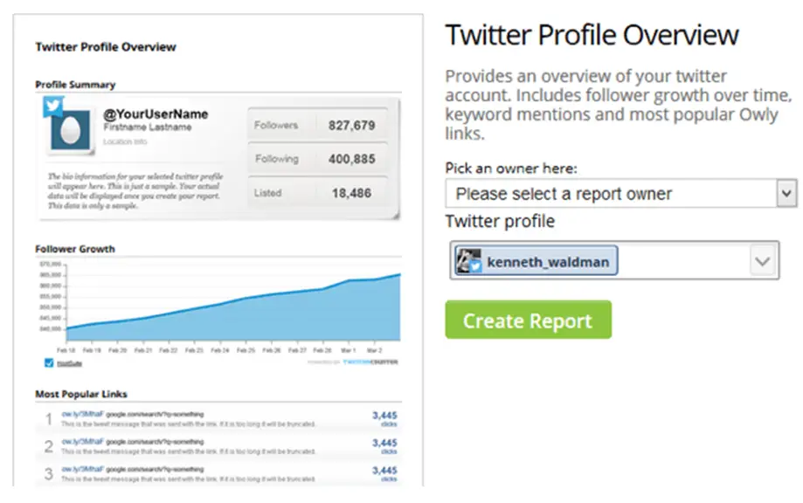Viewport: 803px width, 503px height.
Task: Open the third ow.ly popular link
Action: pyautogui.click(x=82, y=469)
